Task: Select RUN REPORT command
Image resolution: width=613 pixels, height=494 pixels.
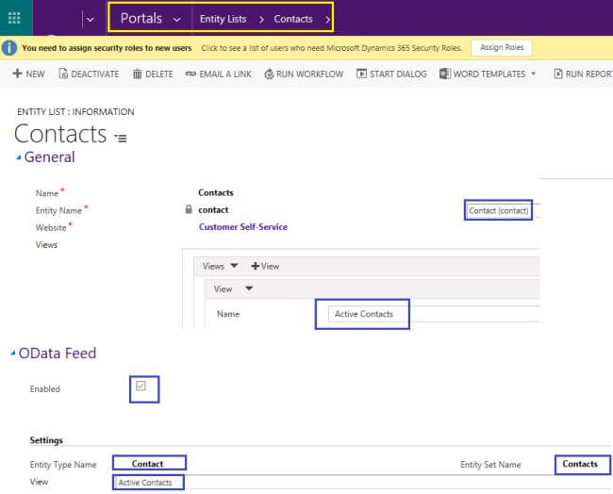Action: [583, 74]
